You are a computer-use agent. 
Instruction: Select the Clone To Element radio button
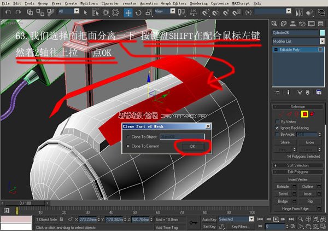(x=128, y=146)
